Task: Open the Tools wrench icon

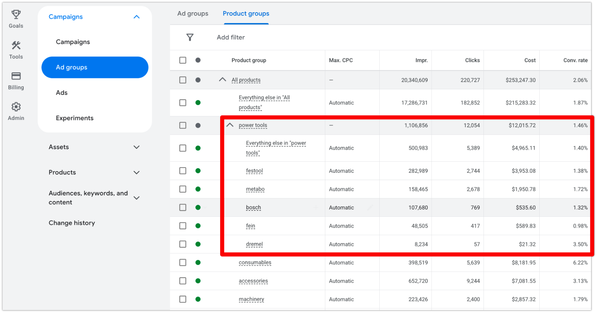Action: pyautogui.click(x=16, y=45)
